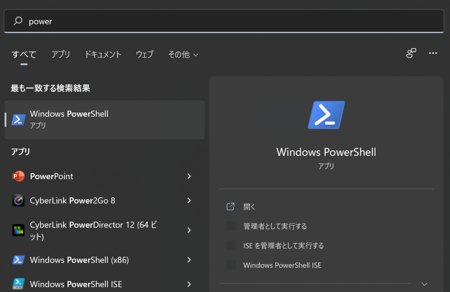The width and height of the screenshot is (450, 292).
Task: Click the magnifier icon in the search box
Action: (18, 21)
